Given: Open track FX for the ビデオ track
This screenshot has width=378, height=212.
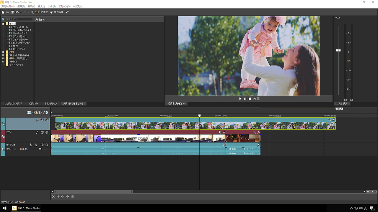Looking at the screenshot, I should coord(38,132).
